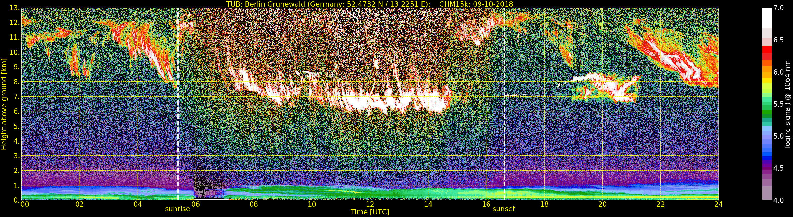This screenshot has height=217, width=793.
Task: Select height-axis tick "12."
Action: (15, 23)
